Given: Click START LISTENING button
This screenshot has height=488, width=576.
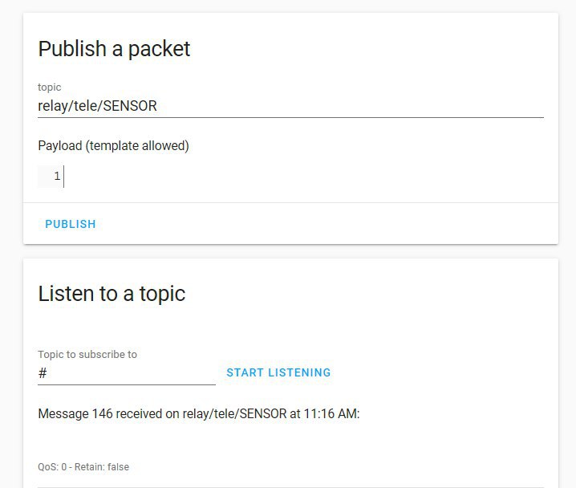Looking at the screenshot, I should pos(278,372).
